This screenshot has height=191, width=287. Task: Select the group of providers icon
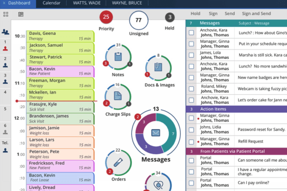point(5,32)
